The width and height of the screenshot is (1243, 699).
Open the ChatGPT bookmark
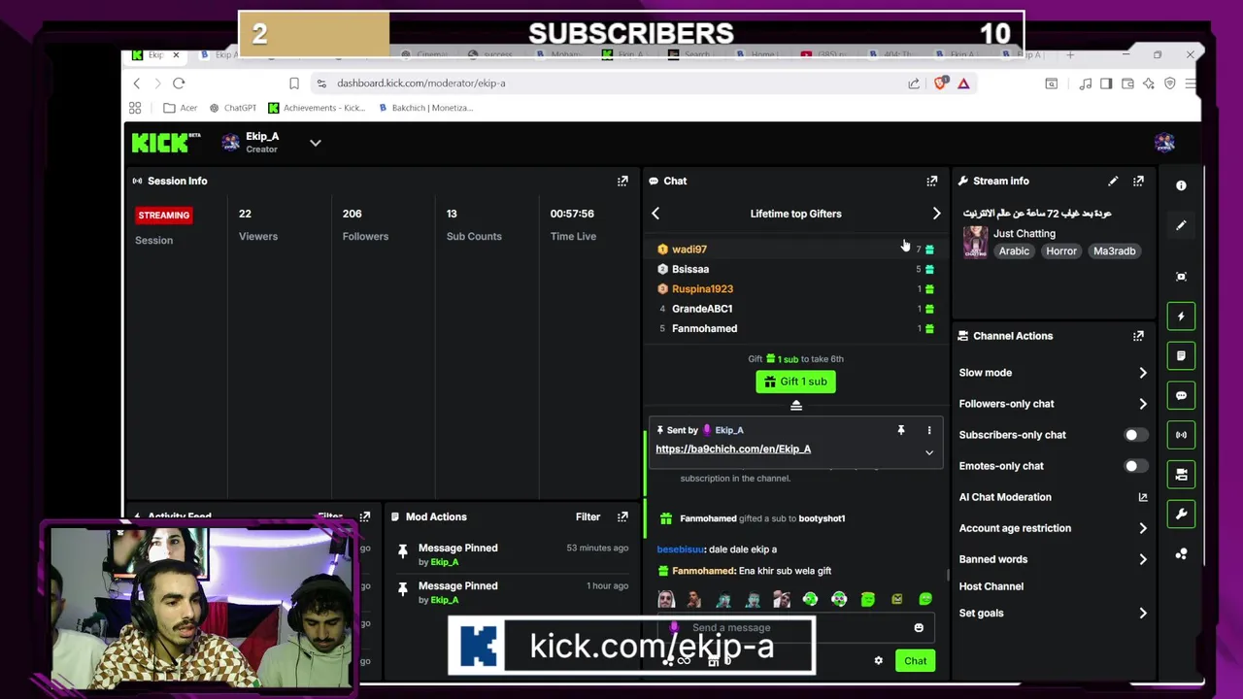pyautogui.click(x=233, y=108)
